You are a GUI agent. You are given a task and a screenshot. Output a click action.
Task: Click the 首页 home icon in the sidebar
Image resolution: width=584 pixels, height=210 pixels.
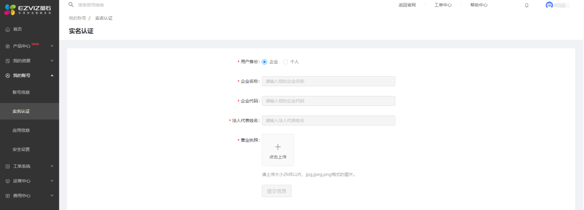coord(7,30)
